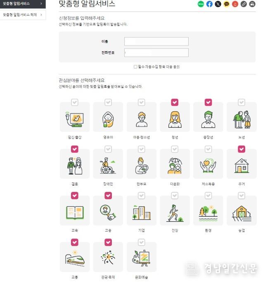Focus the 전화번호 input field

156,53
